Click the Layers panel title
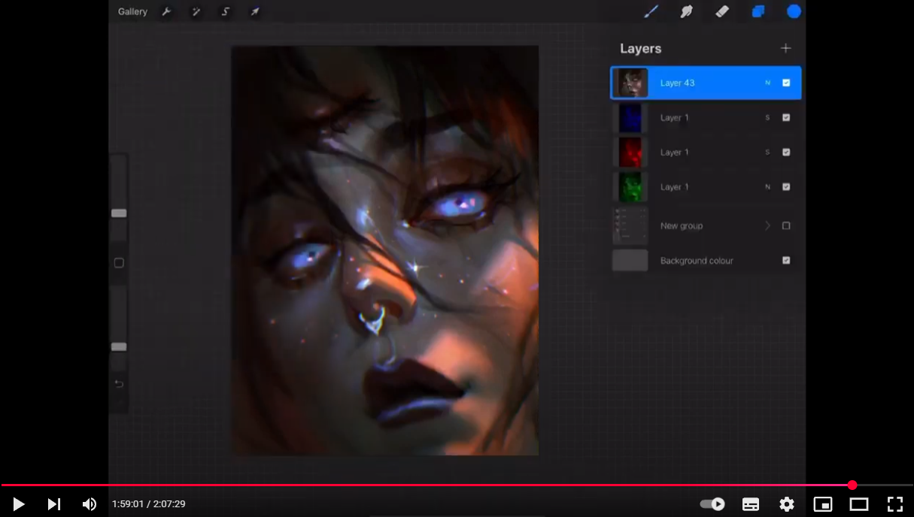 point(640,48)
